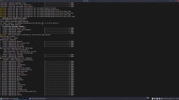Click the 'Generating locales...' line
The width and height of the screenshot is (179, 100).
[9, 36]
